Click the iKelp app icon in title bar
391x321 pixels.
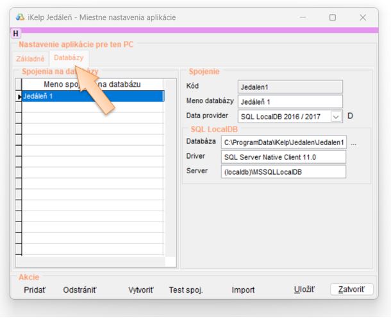(x=20, y=17)
